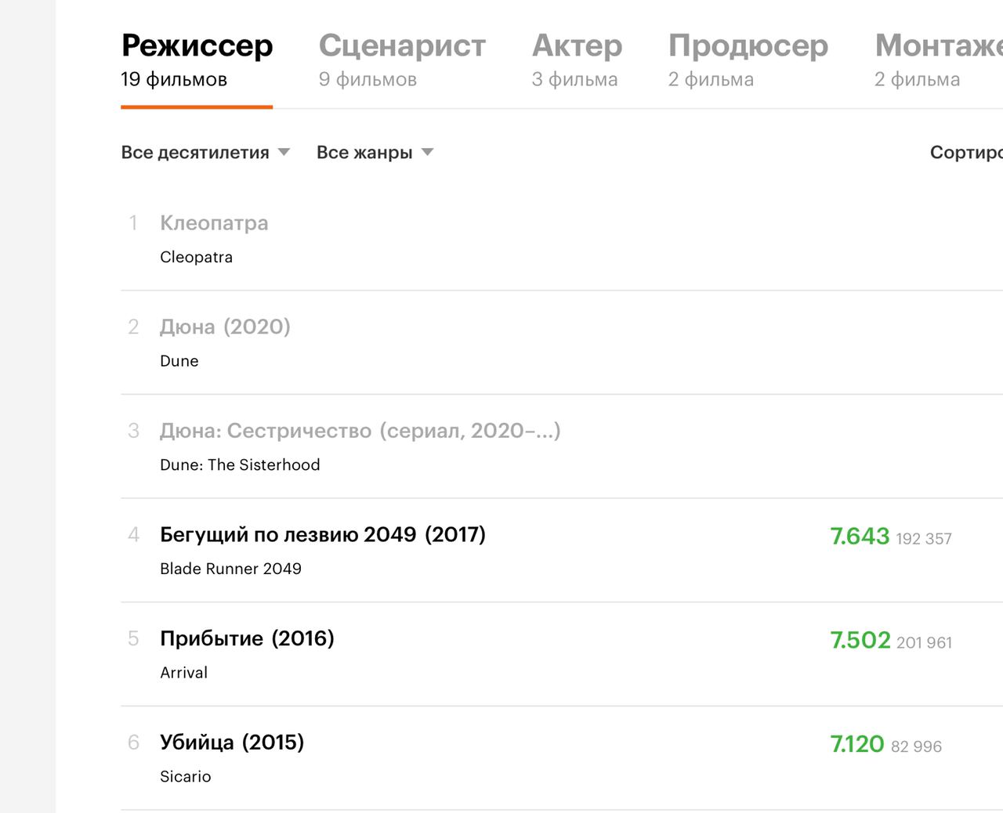This screenshot has height=813, width=1003.
Task: Open Убийца (2015) film link
Action: coord(232,743)
